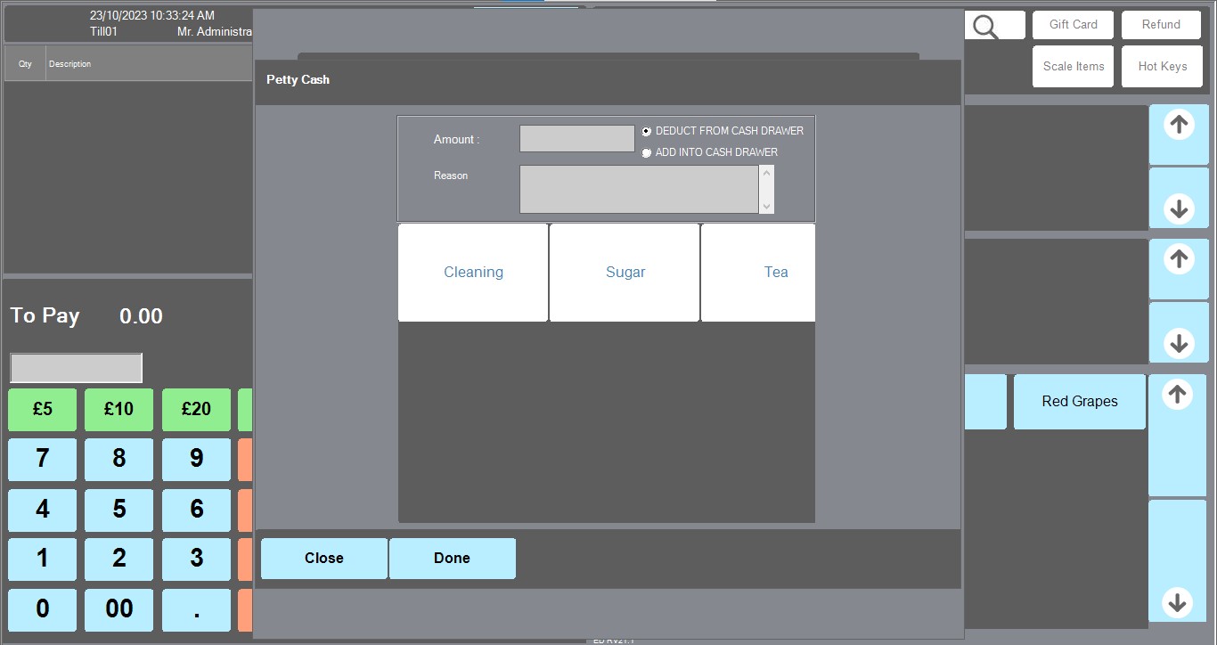This screenshot has height=645, width=1217.
Task: Click the up arrow of the middle right panel
Action: coord(1179,259)
